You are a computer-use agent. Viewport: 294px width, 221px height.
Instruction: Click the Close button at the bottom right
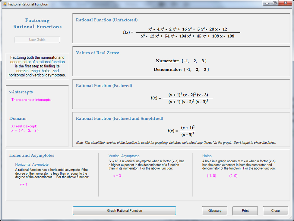point(275,211)
